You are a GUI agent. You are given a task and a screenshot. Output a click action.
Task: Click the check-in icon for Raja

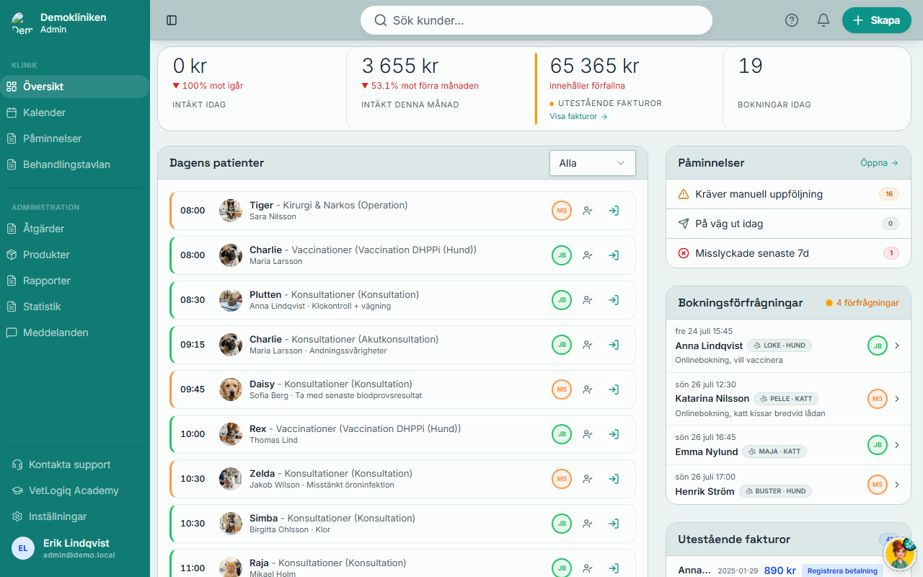(x=614, y=568)
